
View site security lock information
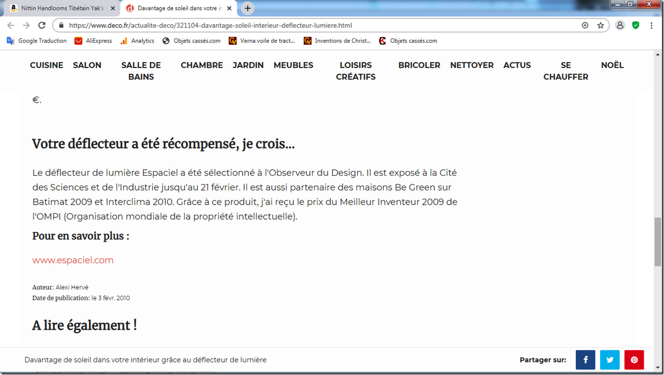coord(62,25)
